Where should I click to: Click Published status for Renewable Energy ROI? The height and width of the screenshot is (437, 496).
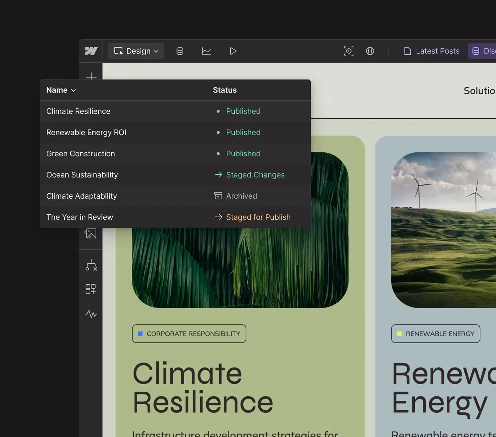pyautogui.click(x=243, y=133)
